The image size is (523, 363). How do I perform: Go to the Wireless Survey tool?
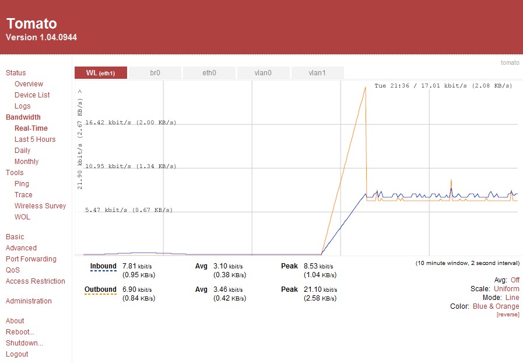40,206
